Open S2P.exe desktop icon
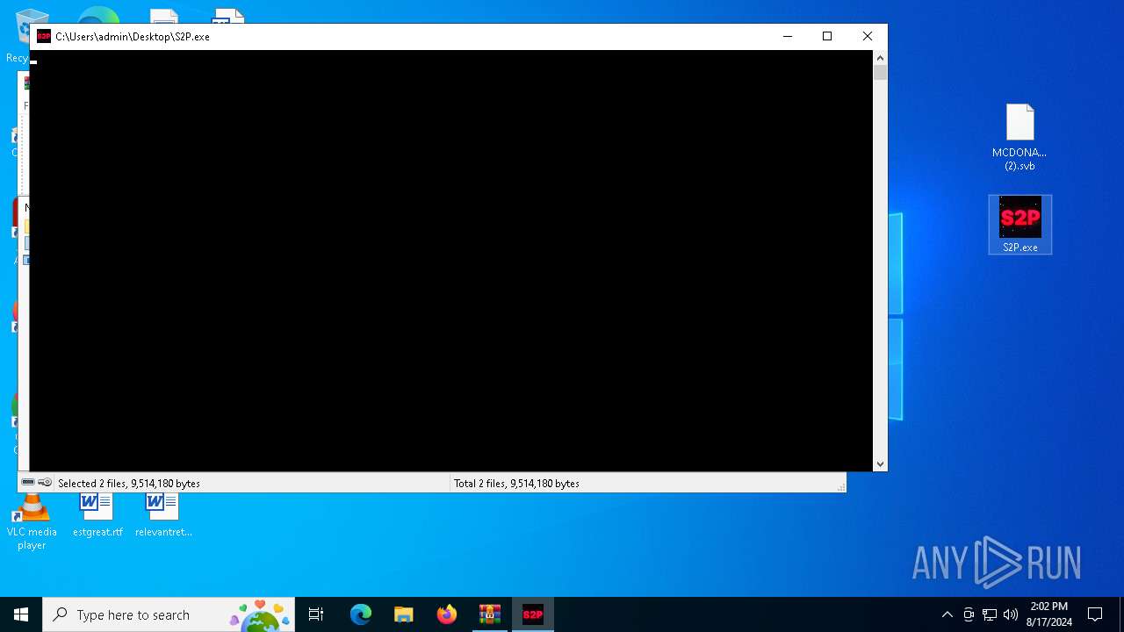 tap(1020, 225)
